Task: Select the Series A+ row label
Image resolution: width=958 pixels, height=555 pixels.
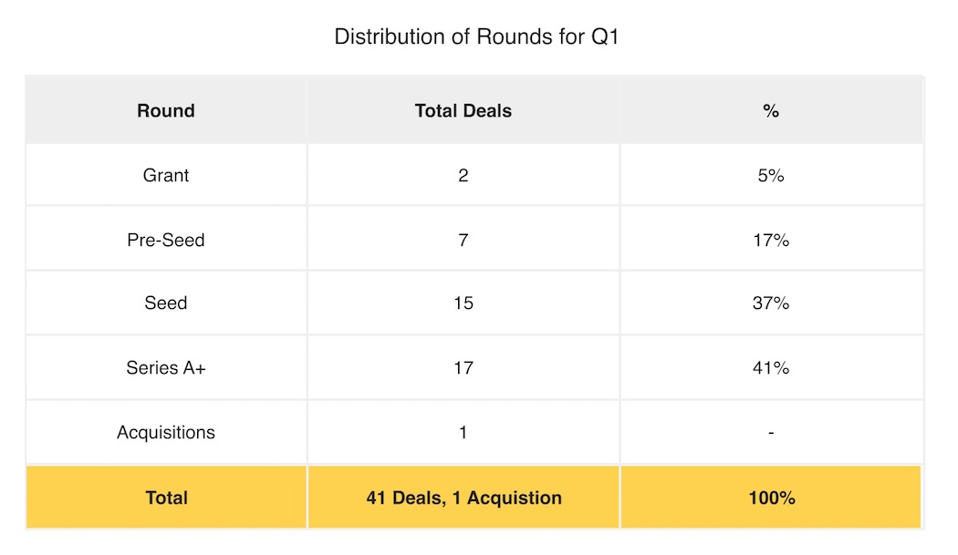Action: tap(165, 367)
